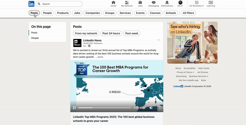Viewport: 246px width, 125px height.
Task: Open the post's three-dot options menu
Action: (x=159, y=40)
